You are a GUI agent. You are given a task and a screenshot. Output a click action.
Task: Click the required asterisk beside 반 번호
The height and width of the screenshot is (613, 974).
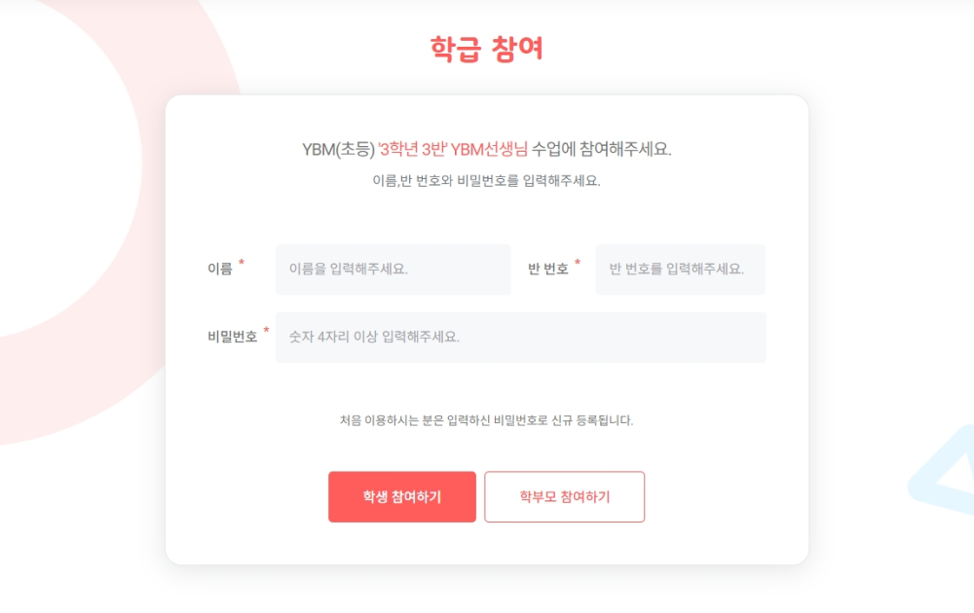[578, 263]
